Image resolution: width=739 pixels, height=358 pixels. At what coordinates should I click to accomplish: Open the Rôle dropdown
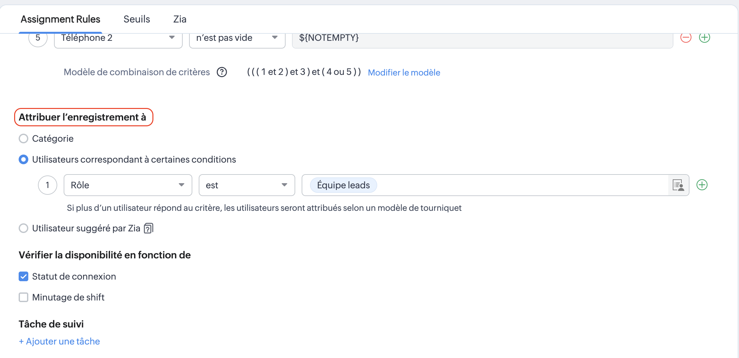coord(128,185)
